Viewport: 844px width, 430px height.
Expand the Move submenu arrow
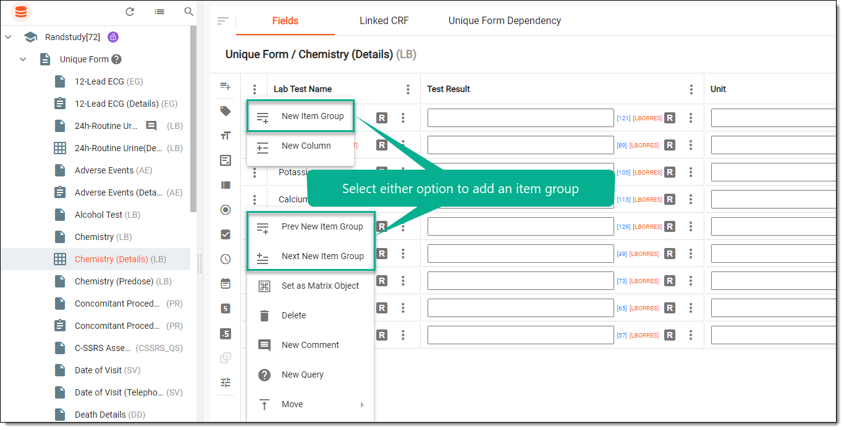[x=363, y=405]
